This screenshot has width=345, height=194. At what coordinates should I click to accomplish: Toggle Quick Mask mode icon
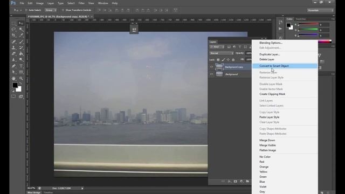(x=13, y=96)
